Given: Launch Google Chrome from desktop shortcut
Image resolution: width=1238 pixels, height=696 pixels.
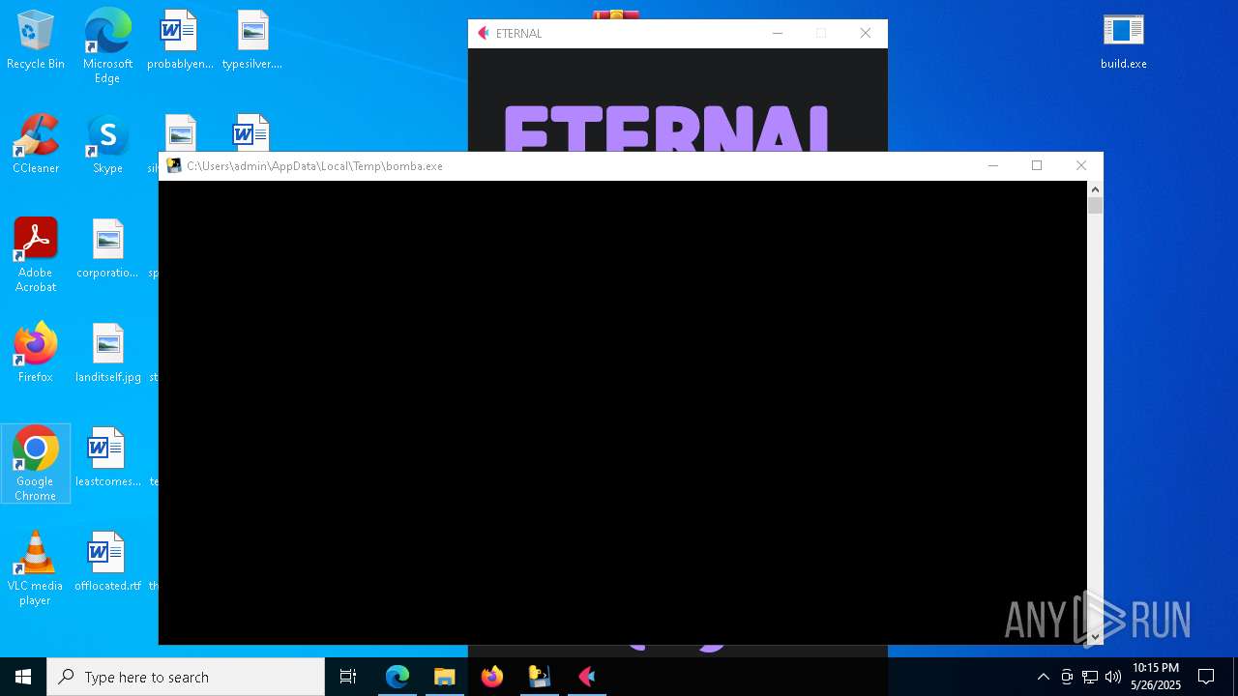Looking at the screenshot, I should pos(36,464).
